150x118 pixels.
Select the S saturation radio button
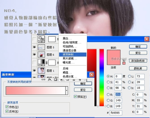point(108,82)
